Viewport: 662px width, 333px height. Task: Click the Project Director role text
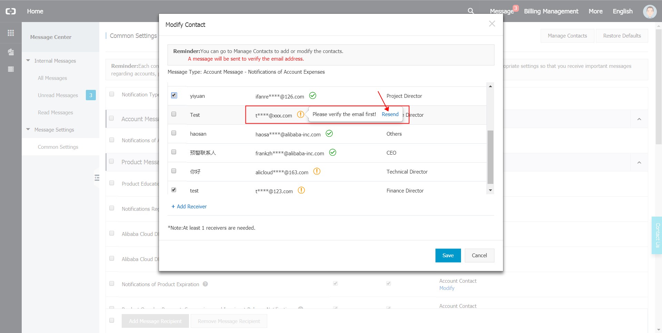coord(404,96)
